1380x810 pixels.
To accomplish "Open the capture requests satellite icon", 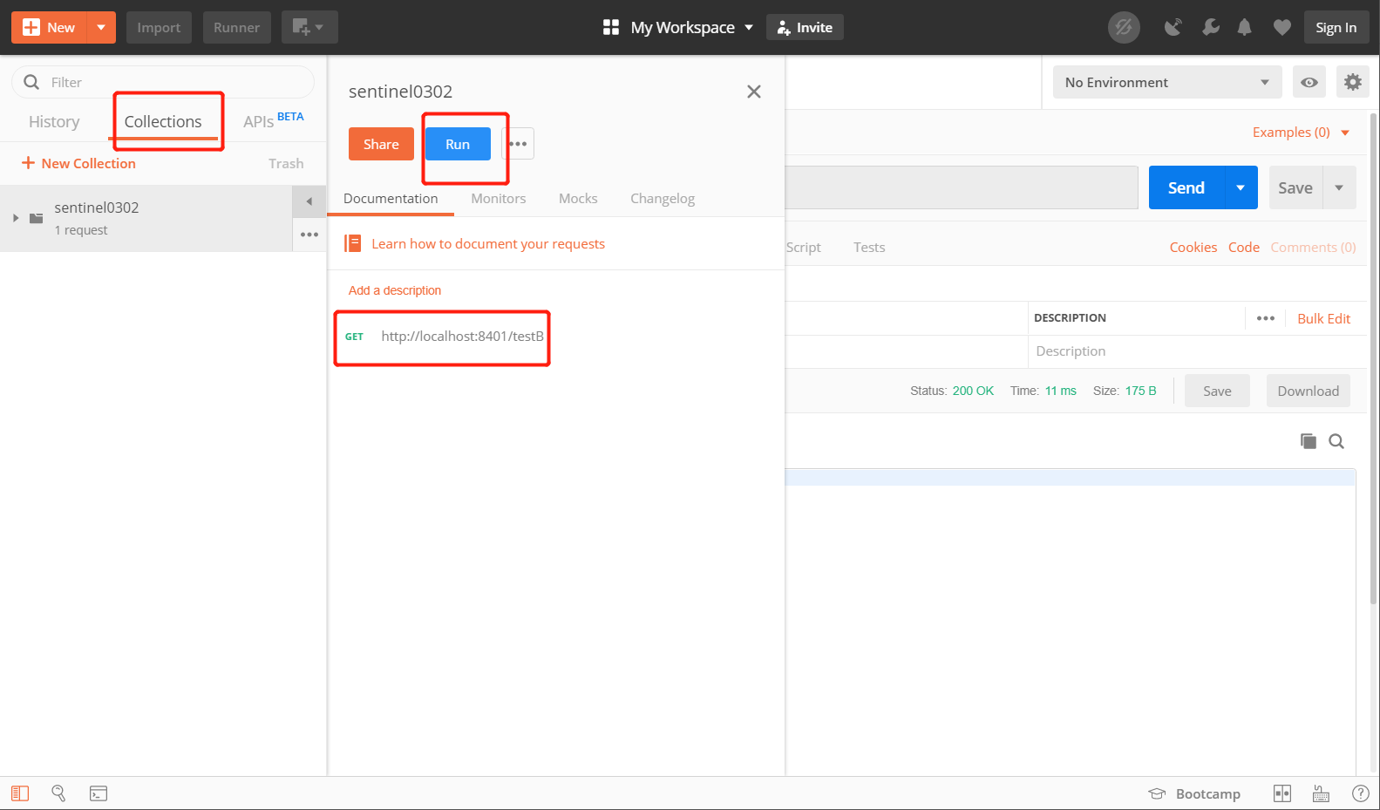I will click(1173, 27).
